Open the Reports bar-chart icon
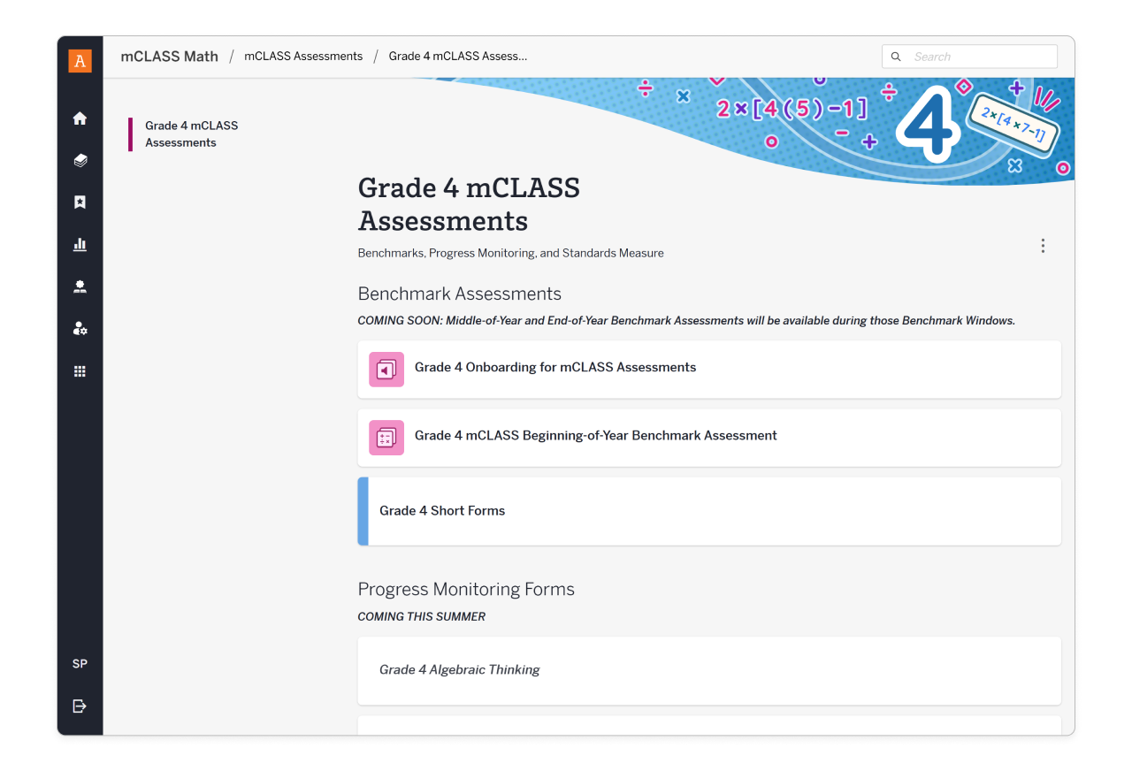Screen dimensions: 1132x771 pos(80,244)
